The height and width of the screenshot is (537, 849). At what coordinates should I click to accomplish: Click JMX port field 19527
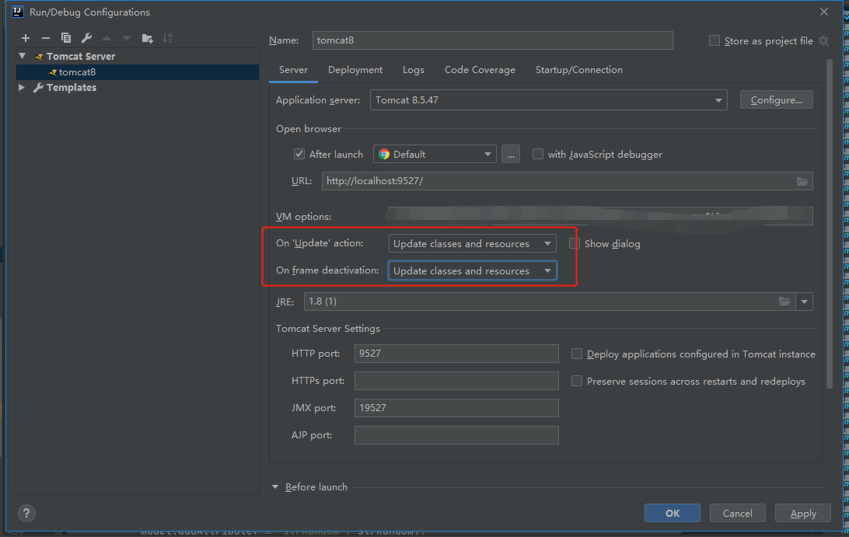tap(456, 408)
